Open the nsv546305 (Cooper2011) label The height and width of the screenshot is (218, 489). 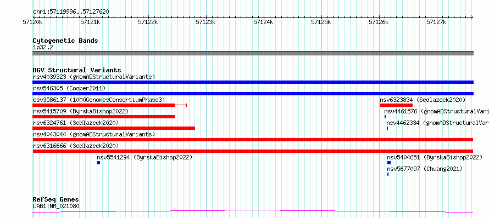69,88
